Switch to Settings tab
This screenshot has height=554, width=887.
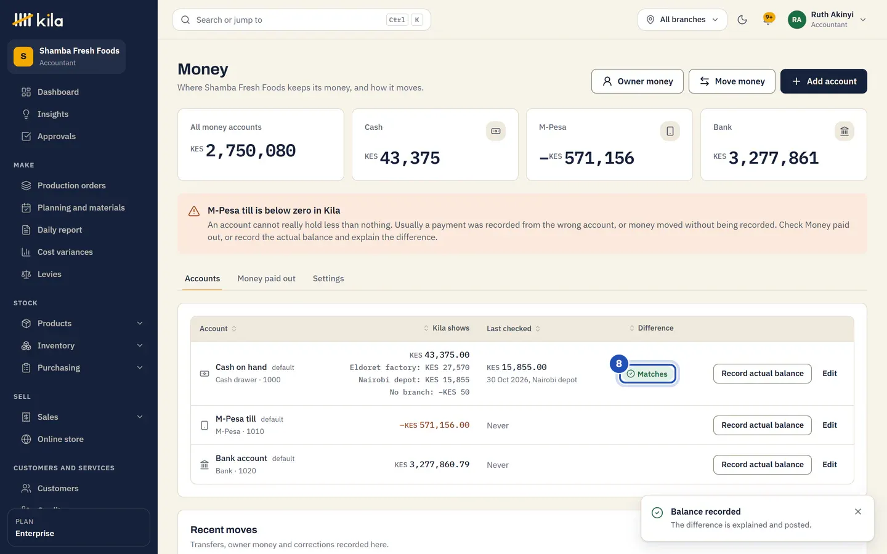click(x=328, y=278)
